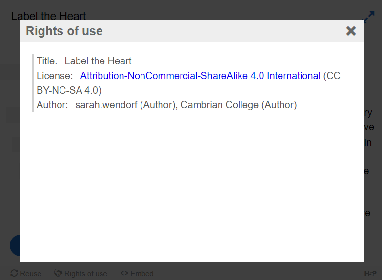Toggle fullscreen with the arrows icon
Viewport: 382px width, 280px height.
[369, 17]
